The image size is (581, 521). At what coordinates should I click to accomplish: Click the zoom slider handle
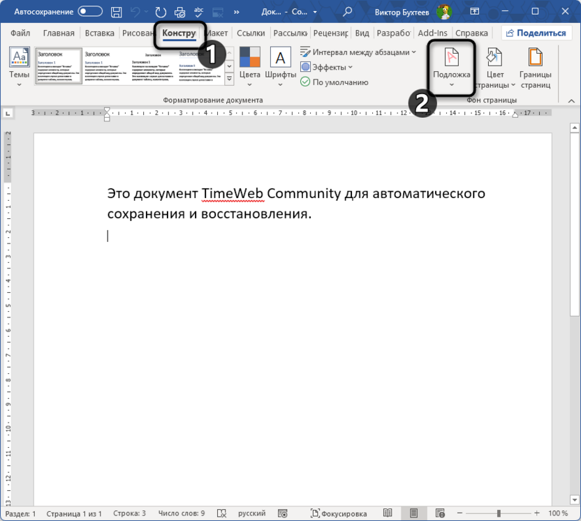(499, 513)
